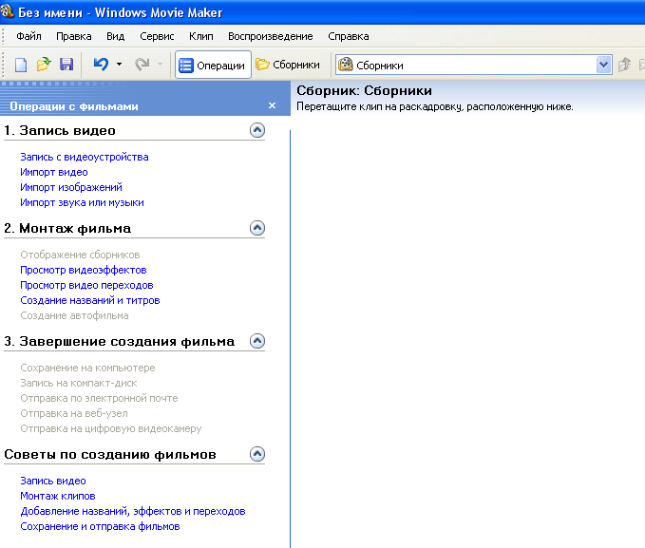
Task: Click the greyed Создание автофильма link
Action: click(74, 315)
